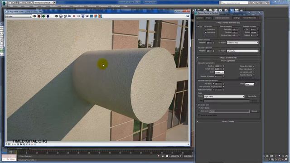Click the light cache Subdivs value field
This screenshot has height=163, width=290.
tap(218, 66)
